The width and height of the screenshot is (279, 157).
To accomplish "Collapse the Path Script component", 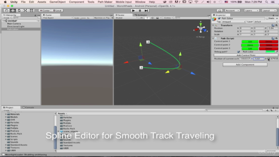I will tap(213, 38).
